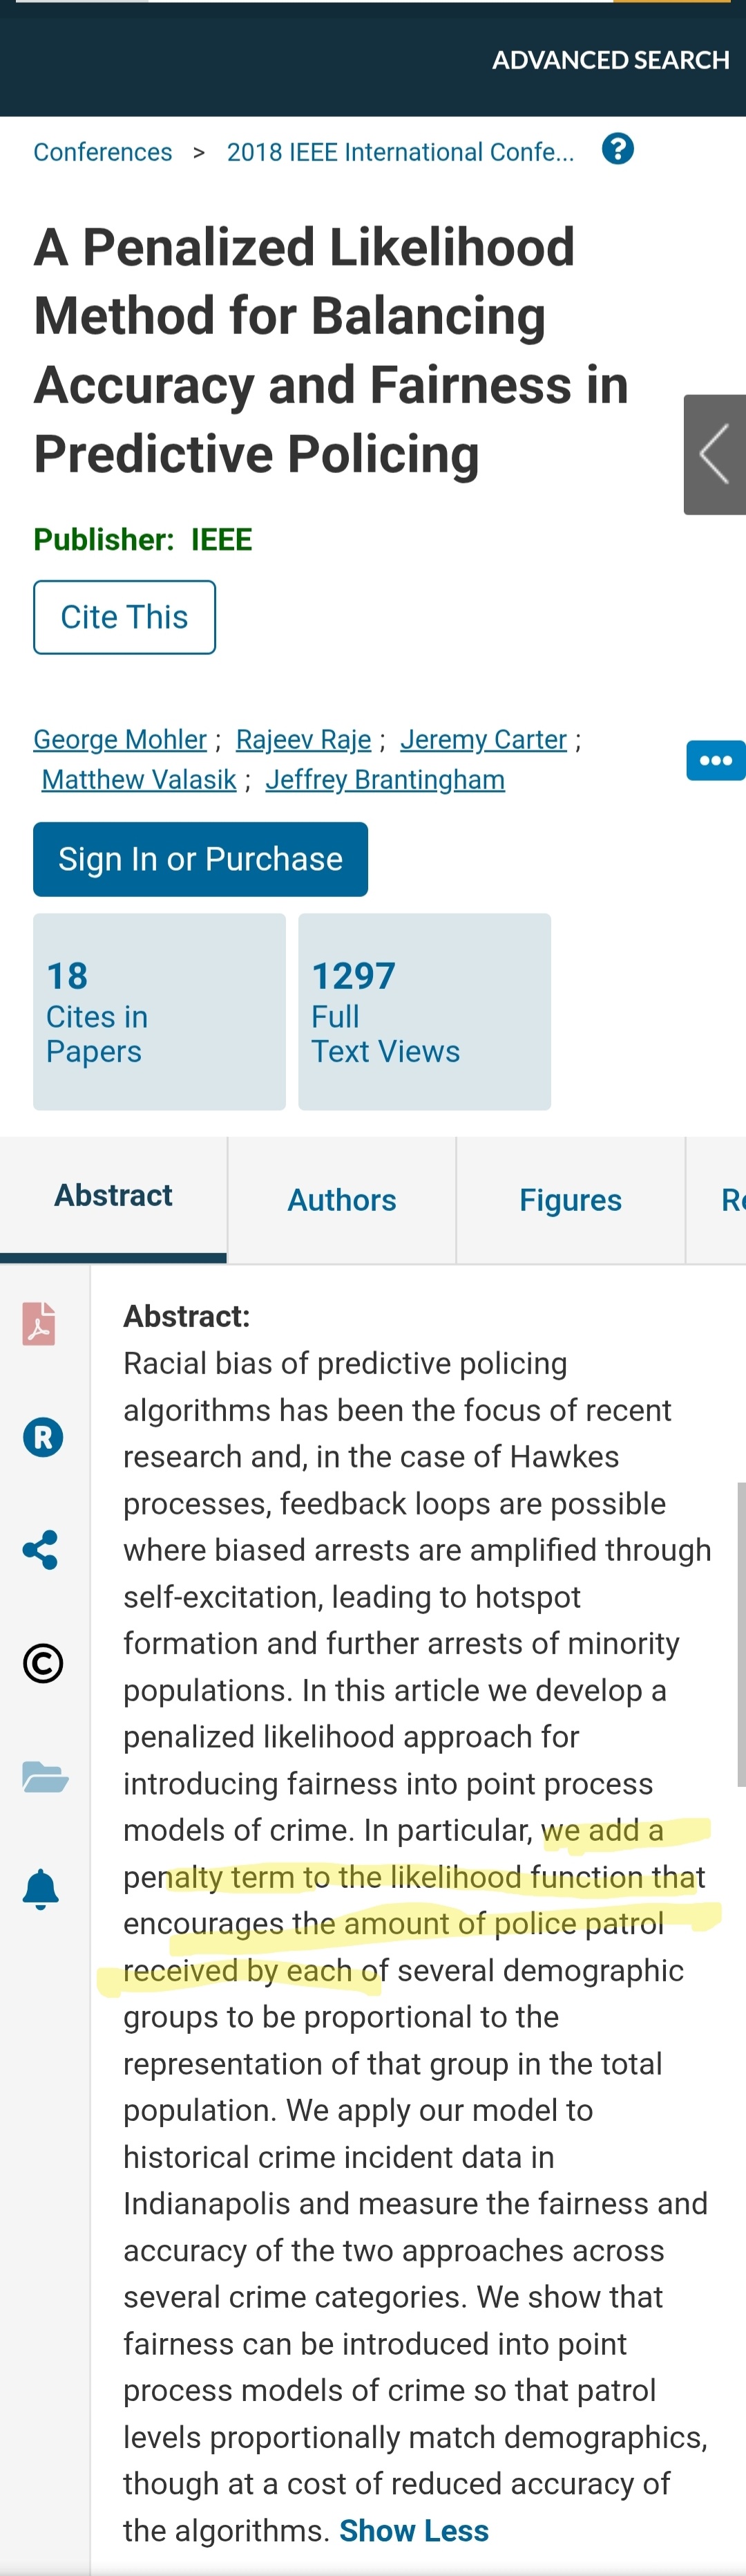Click the paper title heading

(332, 350)
